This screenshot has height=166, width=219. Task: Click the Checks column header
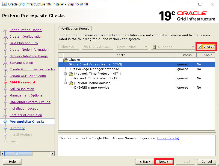pos(120,55)
